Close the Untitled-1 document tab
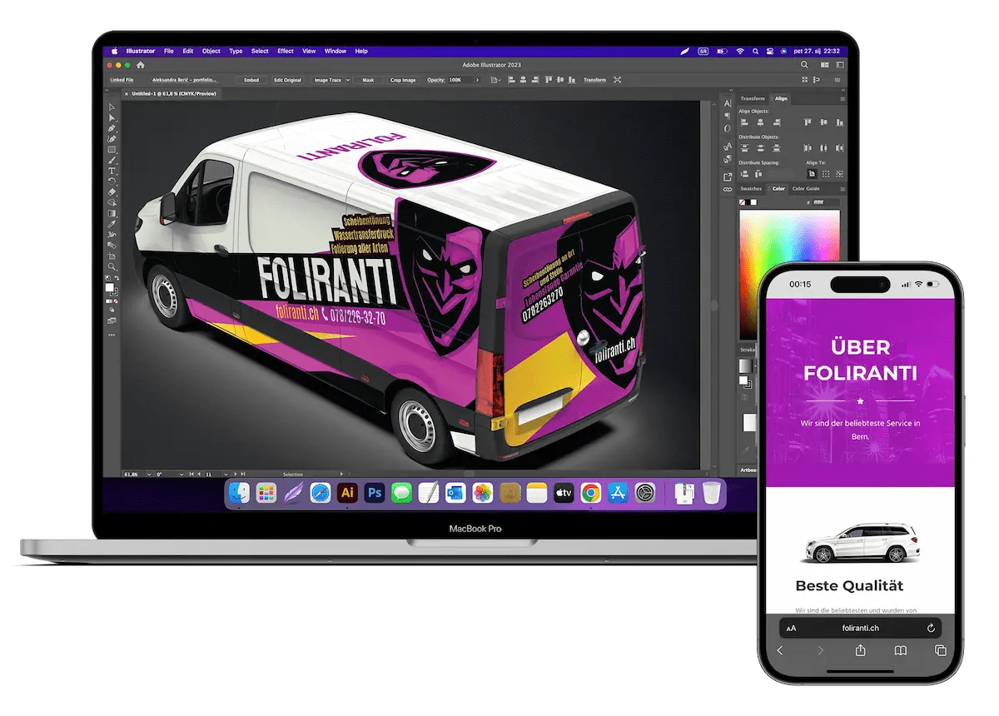The height and width of the screenshot is (716, 999). pyautogui.click(x=127, y=94)
